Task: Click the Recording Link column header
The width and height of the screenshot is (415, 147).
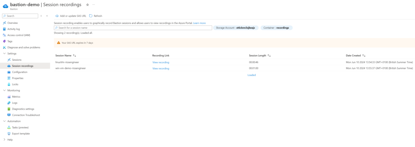Action: 160,55
